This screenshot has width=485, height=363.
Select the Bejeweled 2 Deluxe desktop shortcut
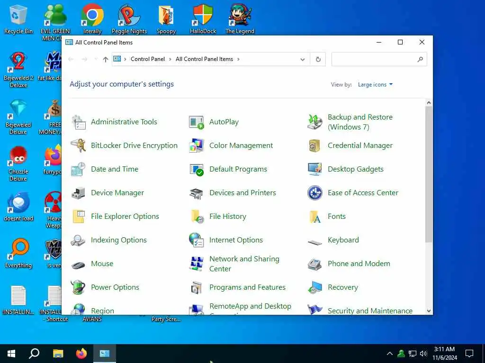18,70
